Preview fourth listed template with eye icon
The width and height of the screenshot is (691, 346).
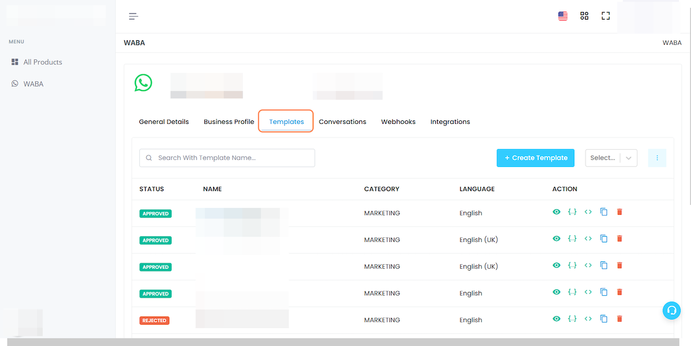[556, 292]
